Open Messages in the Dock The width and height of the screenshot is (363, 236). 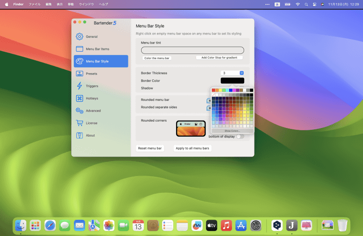click(64, 226)
